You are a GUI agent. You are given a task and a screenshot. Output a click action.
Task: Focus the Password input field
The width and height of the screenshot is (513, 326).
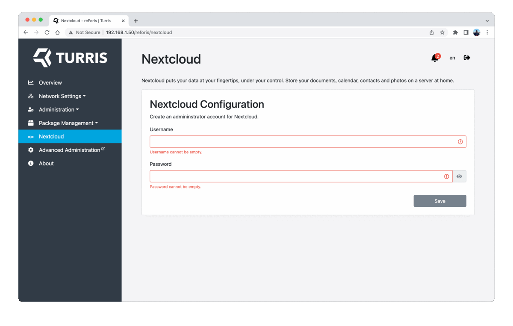click(301, 176)
